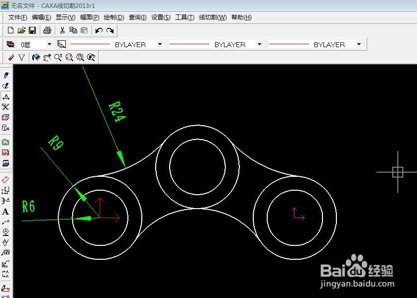Cut selection with the scissors icon

62,30
